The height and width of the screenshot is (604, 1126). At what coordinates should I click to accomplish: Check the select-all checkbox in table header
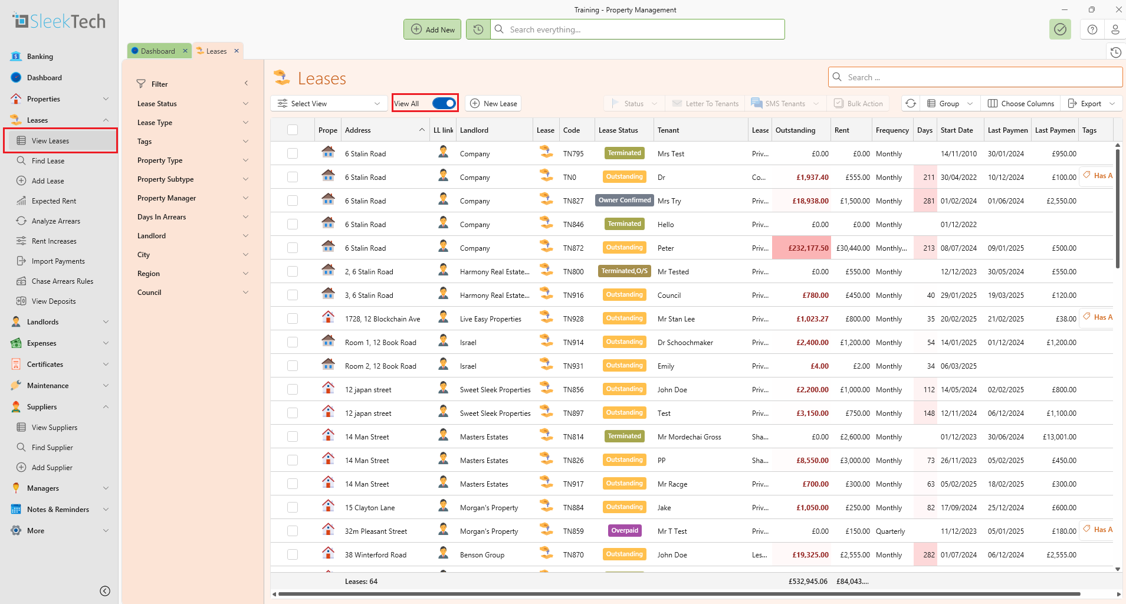coord(293,130)
